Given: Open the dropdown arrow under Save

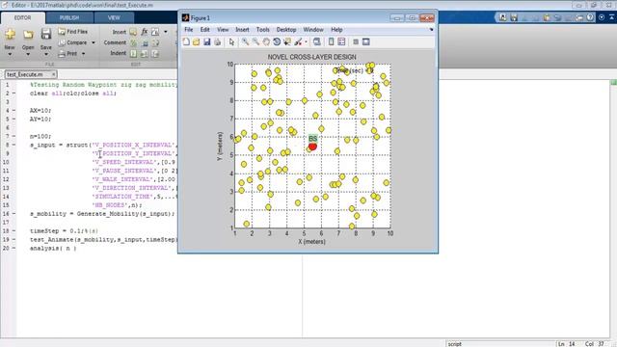Looking at the screenshot, I should coord(46,54).
